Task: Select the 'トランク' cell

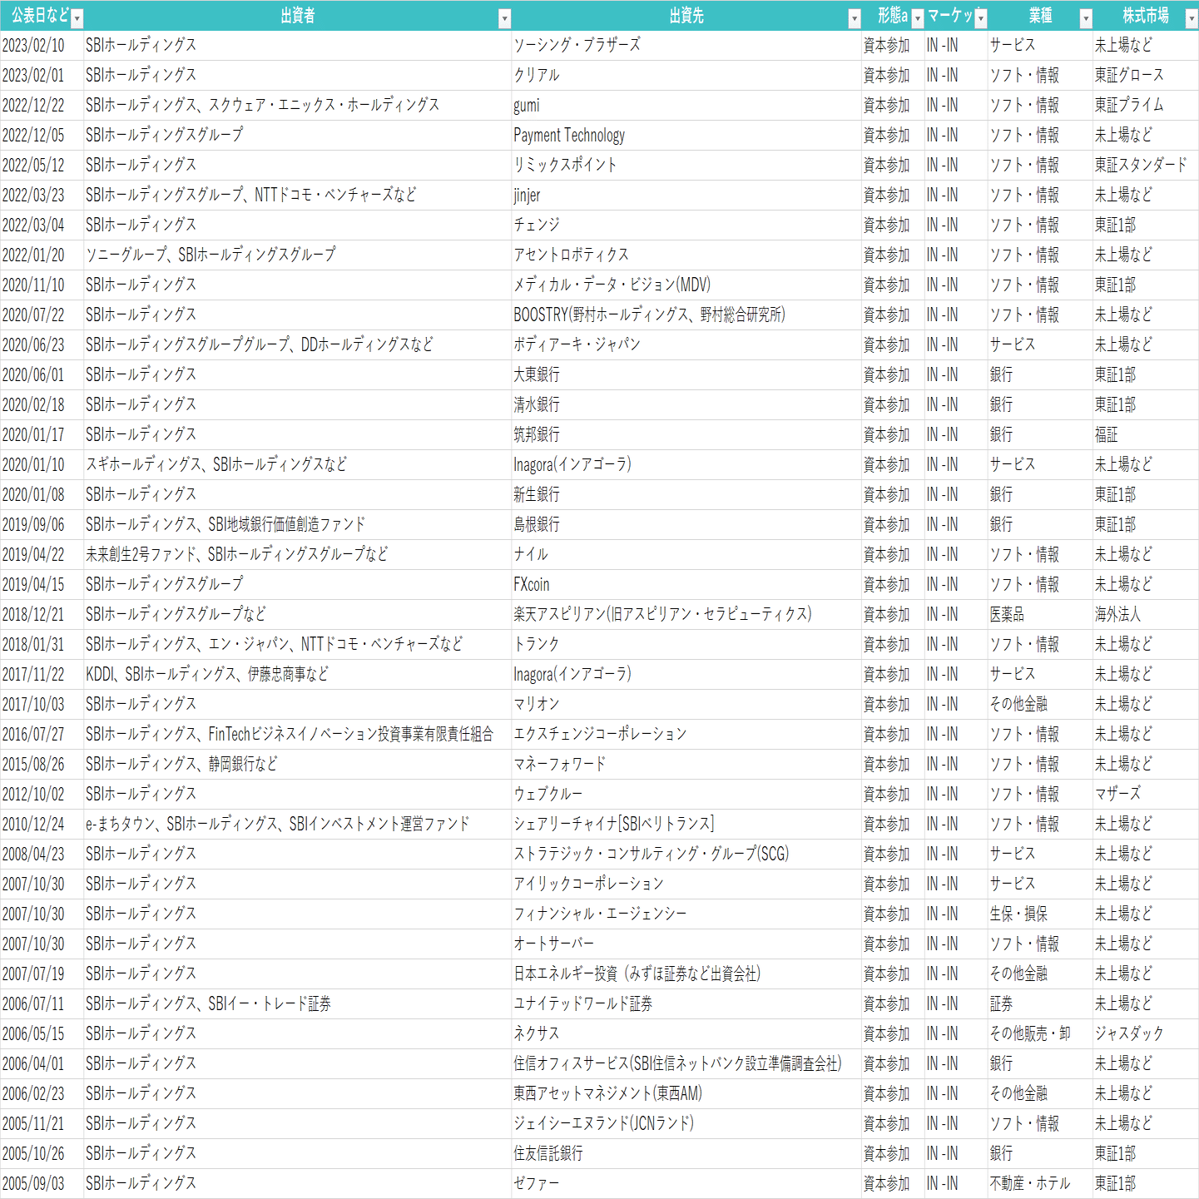Action: tap(686, 645)
